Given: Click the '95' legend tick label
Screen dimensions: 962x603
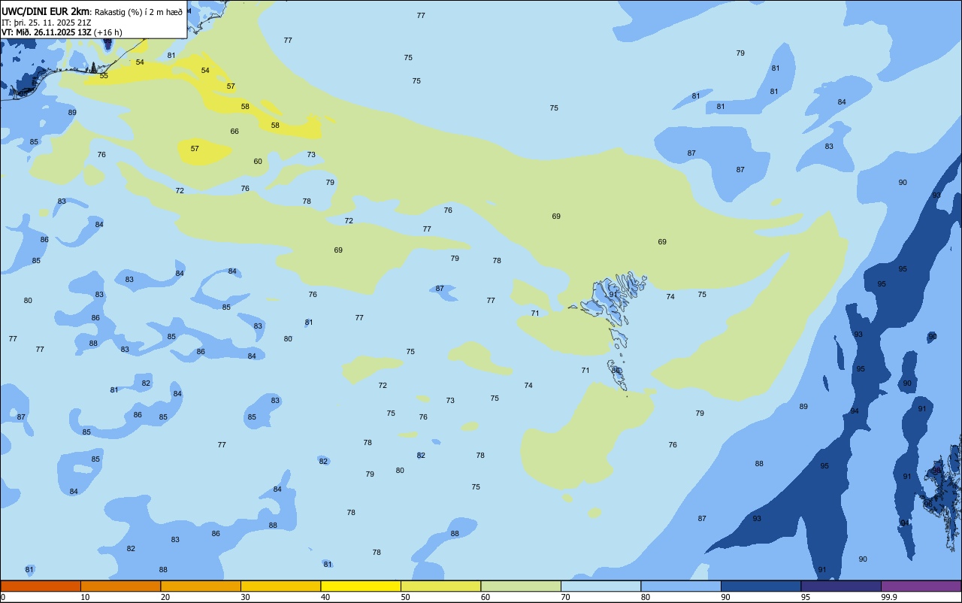Looking at the screenshot, I should point(806,597).
